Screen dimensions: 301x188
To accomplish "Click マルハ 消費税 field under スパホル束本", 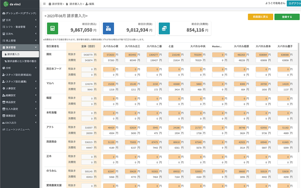I will [262, 89].
